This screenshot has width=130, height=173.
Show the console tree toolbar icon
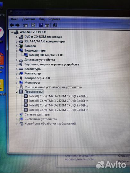[25, 25]
